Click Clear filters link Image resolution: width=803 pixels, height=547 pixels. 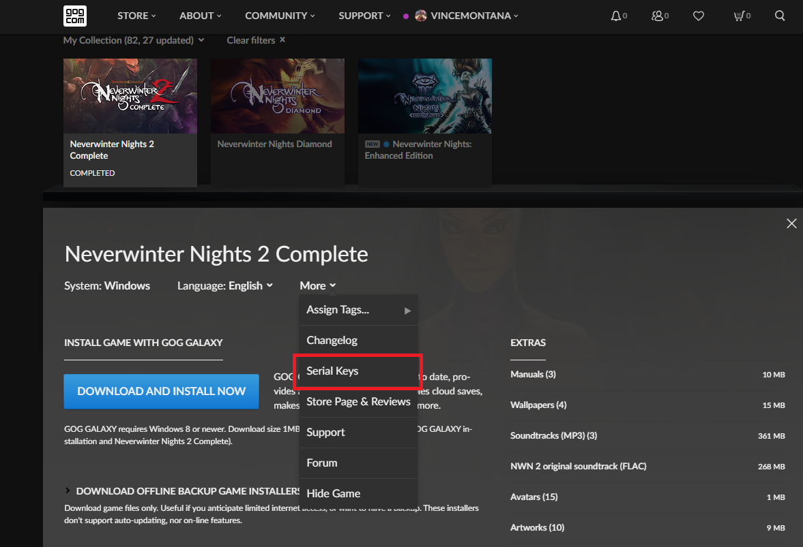click(251, 40)
